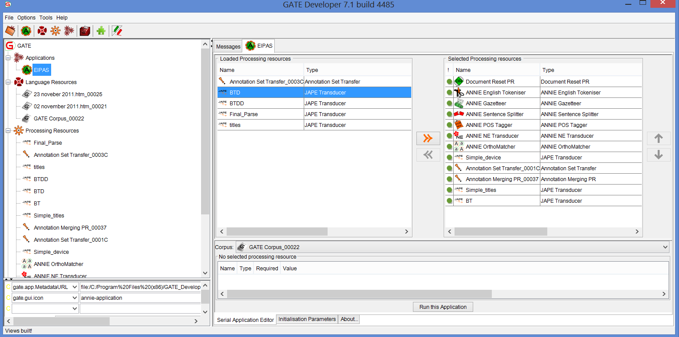Viewport: 679px width, 337px height.
Task: Collapse the Processing Resources tree node
Action: 8,130
